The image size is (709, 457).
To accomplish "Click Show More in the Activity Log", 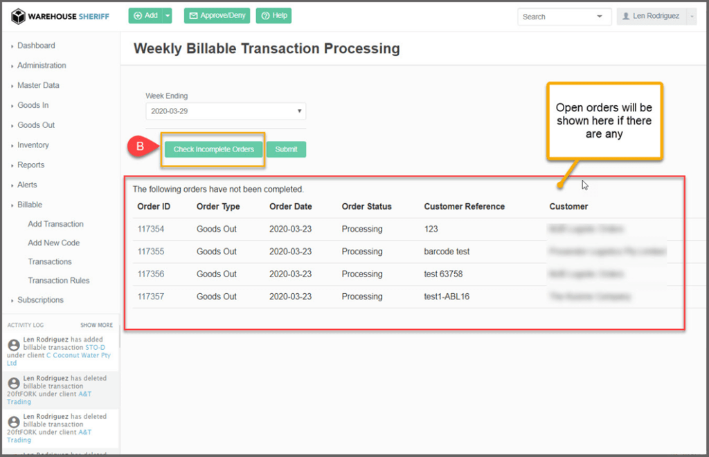I will (x=96, y=325).
